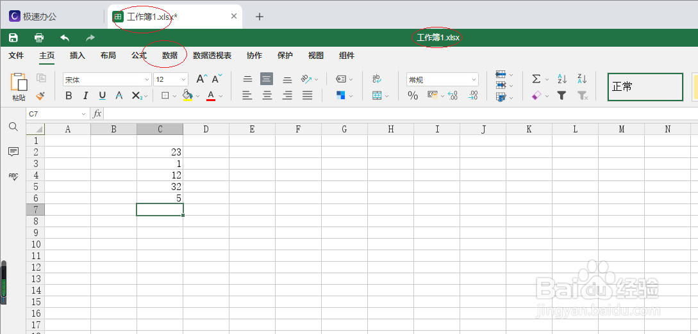Image resolution: width=698 pixels, height=334 pixels.
Task: Click the Merge Cells icon
Action: point(377,95)
